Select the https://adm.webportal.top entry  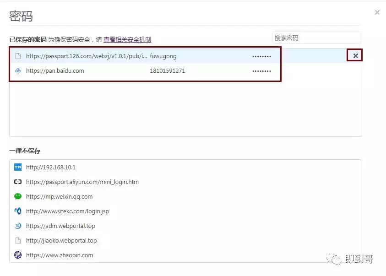pyautogui.click(x=60, y=226)
